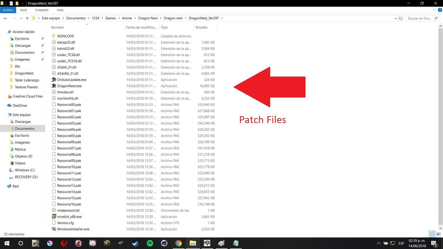
Task: Open the Help question mark icon
Action: click(x=440, y=10)
